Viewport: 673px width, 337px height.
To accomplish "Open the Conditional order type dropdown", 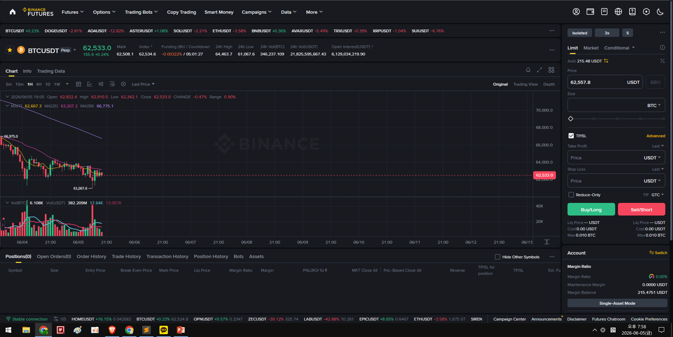I will (x=619, y=48).
